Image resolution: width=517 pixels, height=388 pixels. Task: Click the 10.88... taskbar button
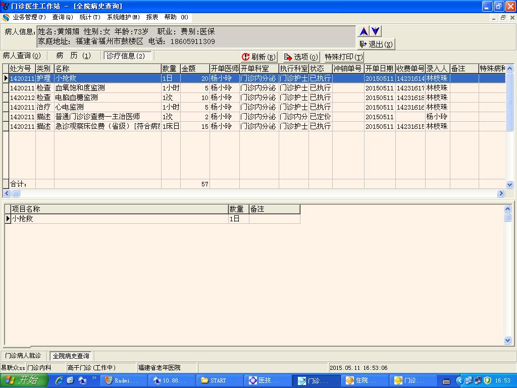tap(171, 381)
